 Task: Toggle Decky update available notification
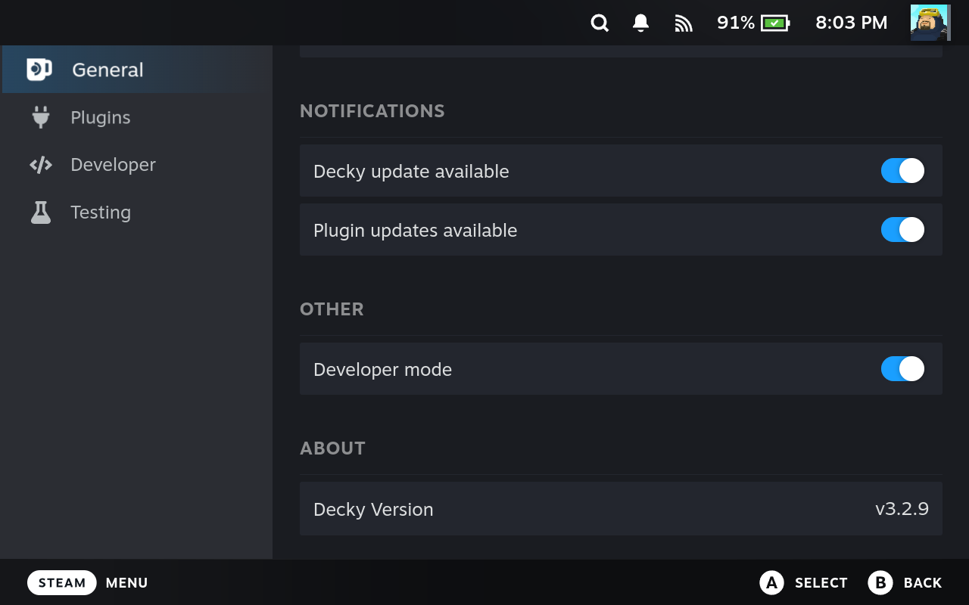coord(902,171)
